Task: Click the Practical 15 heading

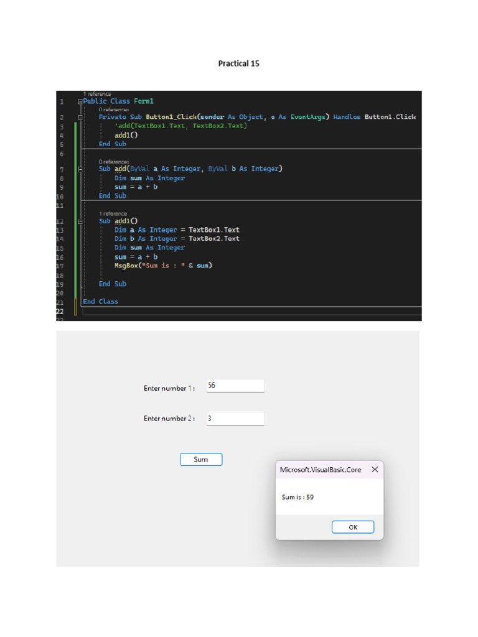Action: (x=238, y=63)
